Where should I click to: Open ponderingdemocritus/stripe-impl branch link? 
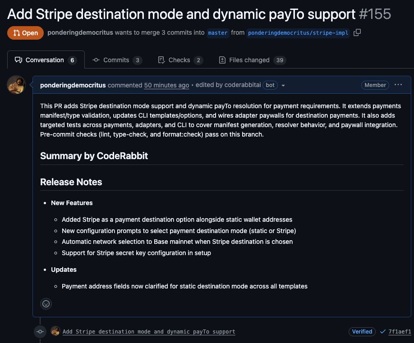click(x=298, y=33)
